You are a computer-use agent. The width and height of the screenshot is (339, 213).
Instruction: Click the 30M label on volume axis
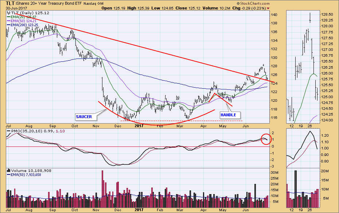274,172
